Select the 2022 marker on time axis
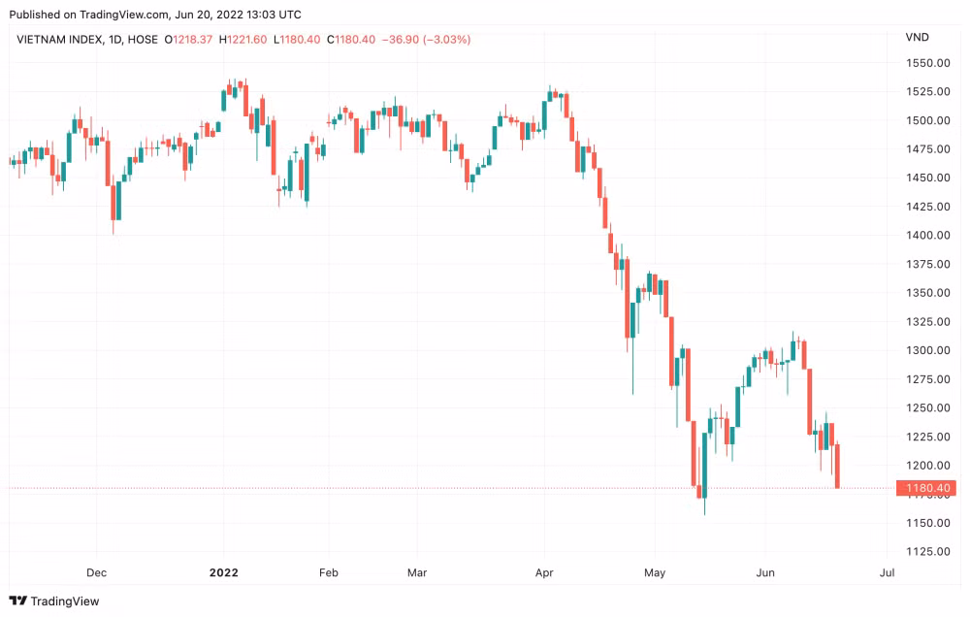Image resolution: width=970 pixels, height=617 pixels. coord(224,572)
